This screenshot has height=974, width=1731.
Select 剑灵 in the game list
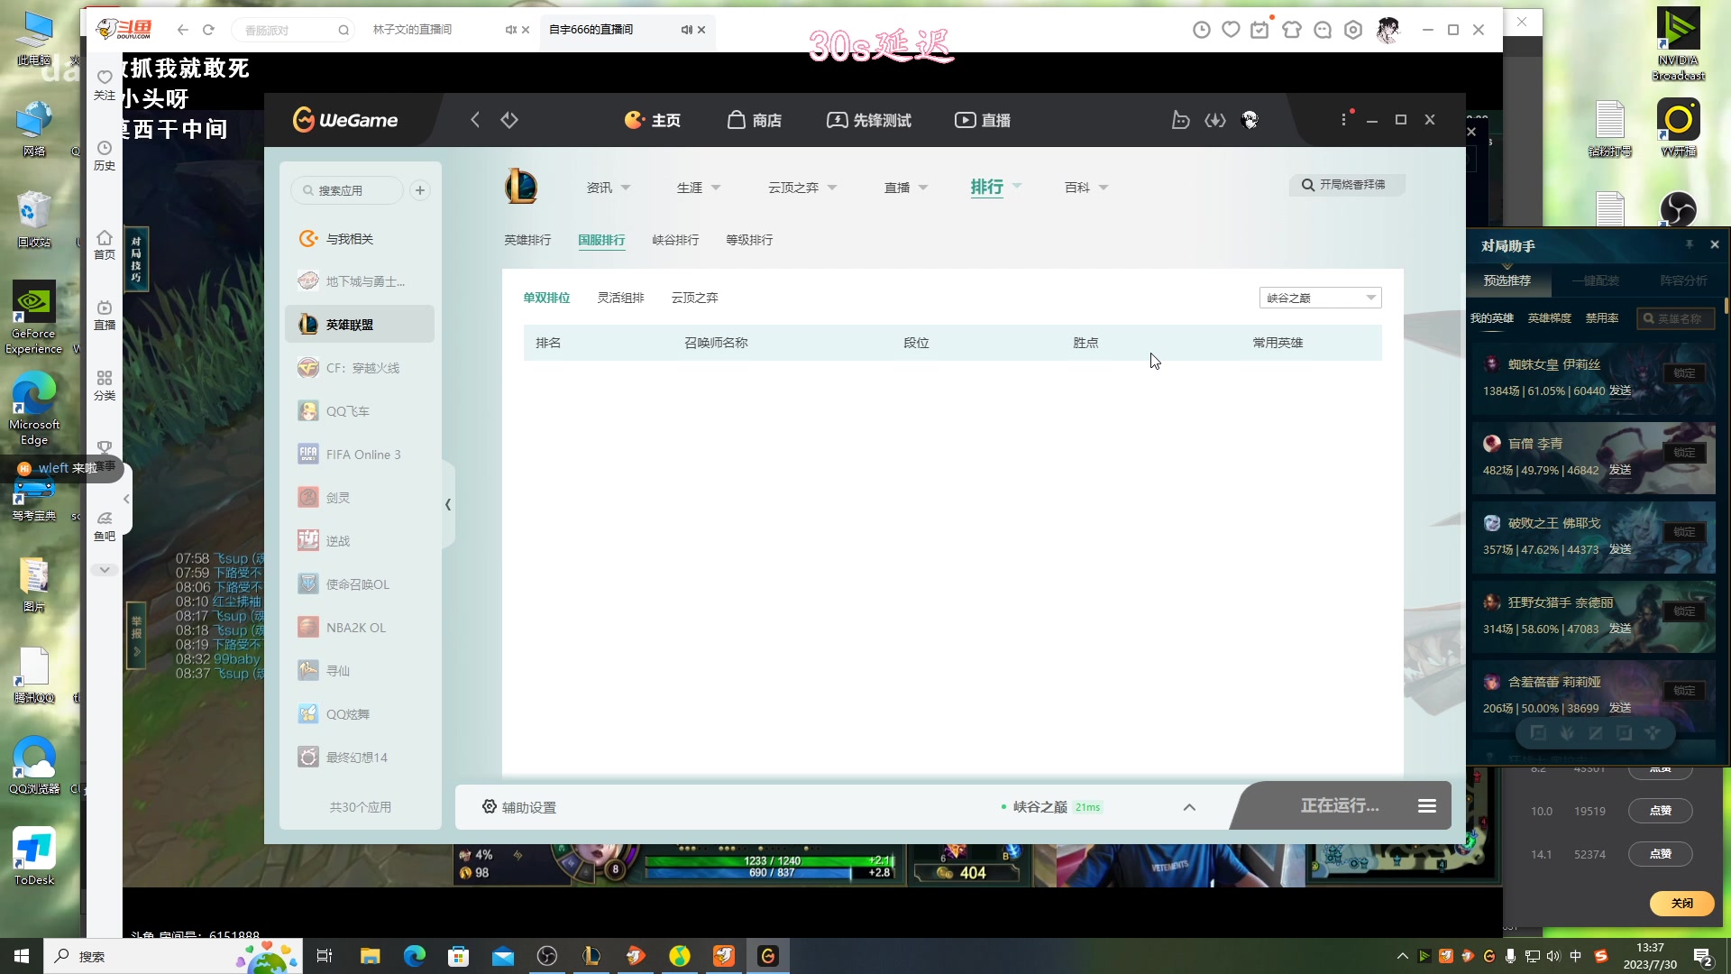[x=337, y=497]
